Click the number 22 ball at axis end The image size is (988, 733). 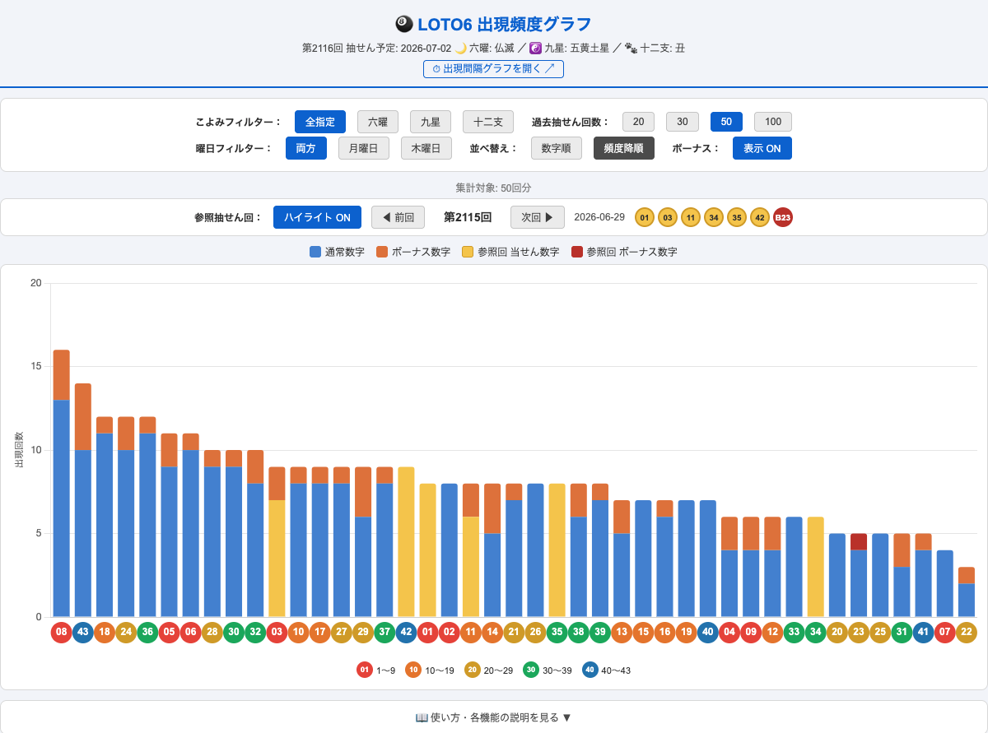click(967, 633)
